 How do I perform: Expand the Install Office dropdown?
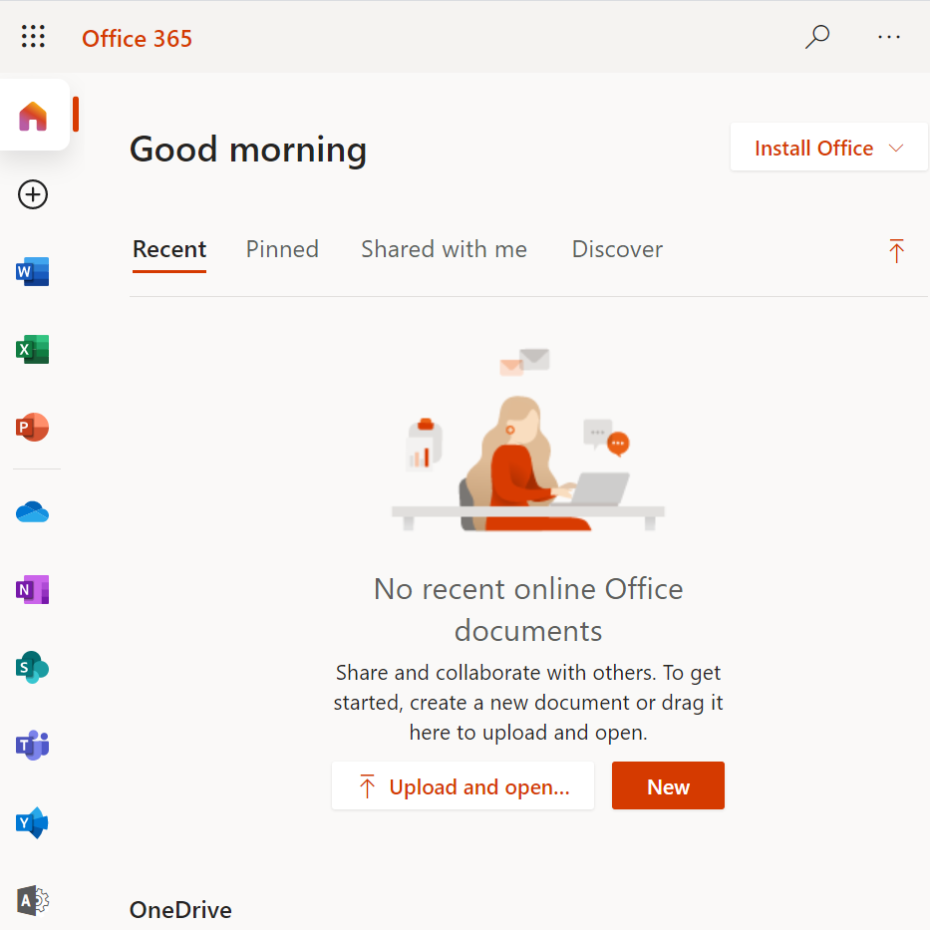(828, 148)
